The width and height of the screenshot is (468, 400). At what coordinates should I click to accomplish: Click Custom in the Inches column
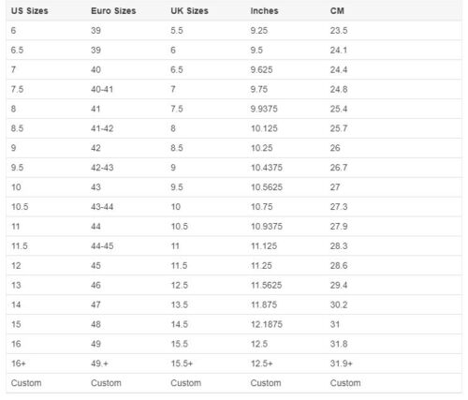(266, 383)
